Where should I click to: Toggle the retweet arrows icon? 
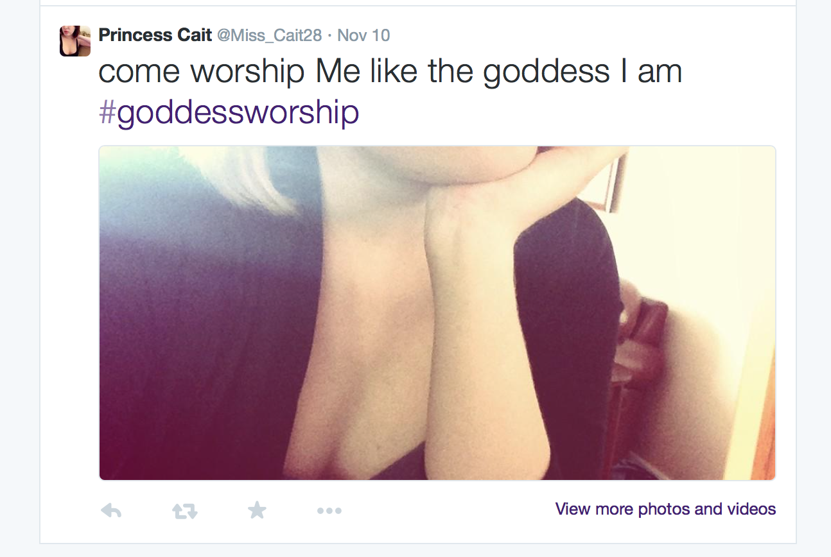185,511
